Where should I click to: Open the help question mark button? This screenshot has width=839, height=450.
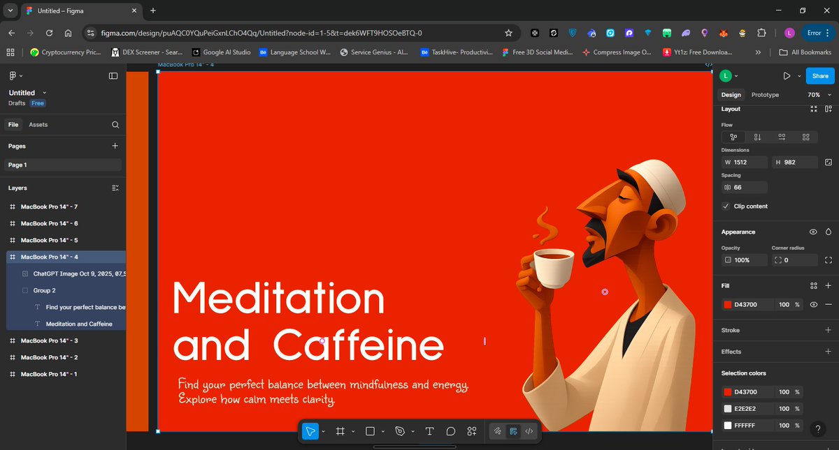click(817, 429)
